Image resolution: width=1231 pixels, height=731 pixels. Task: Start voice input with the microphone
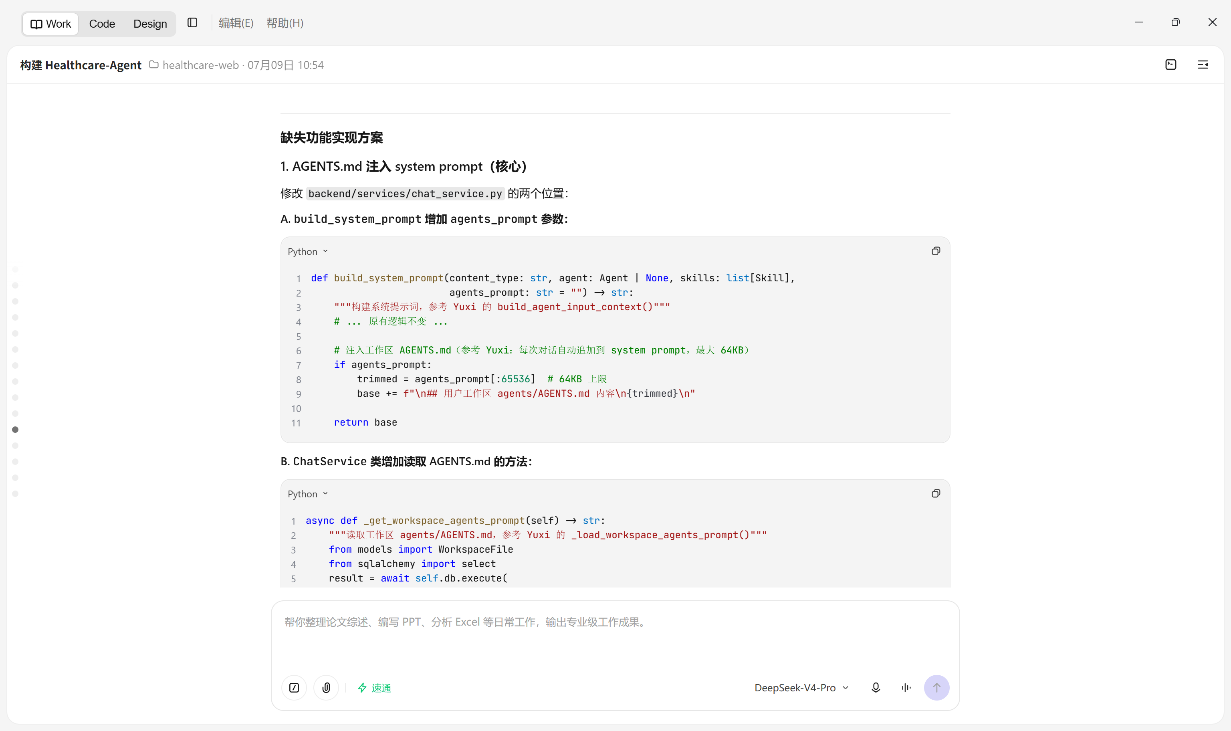point(876,688)
